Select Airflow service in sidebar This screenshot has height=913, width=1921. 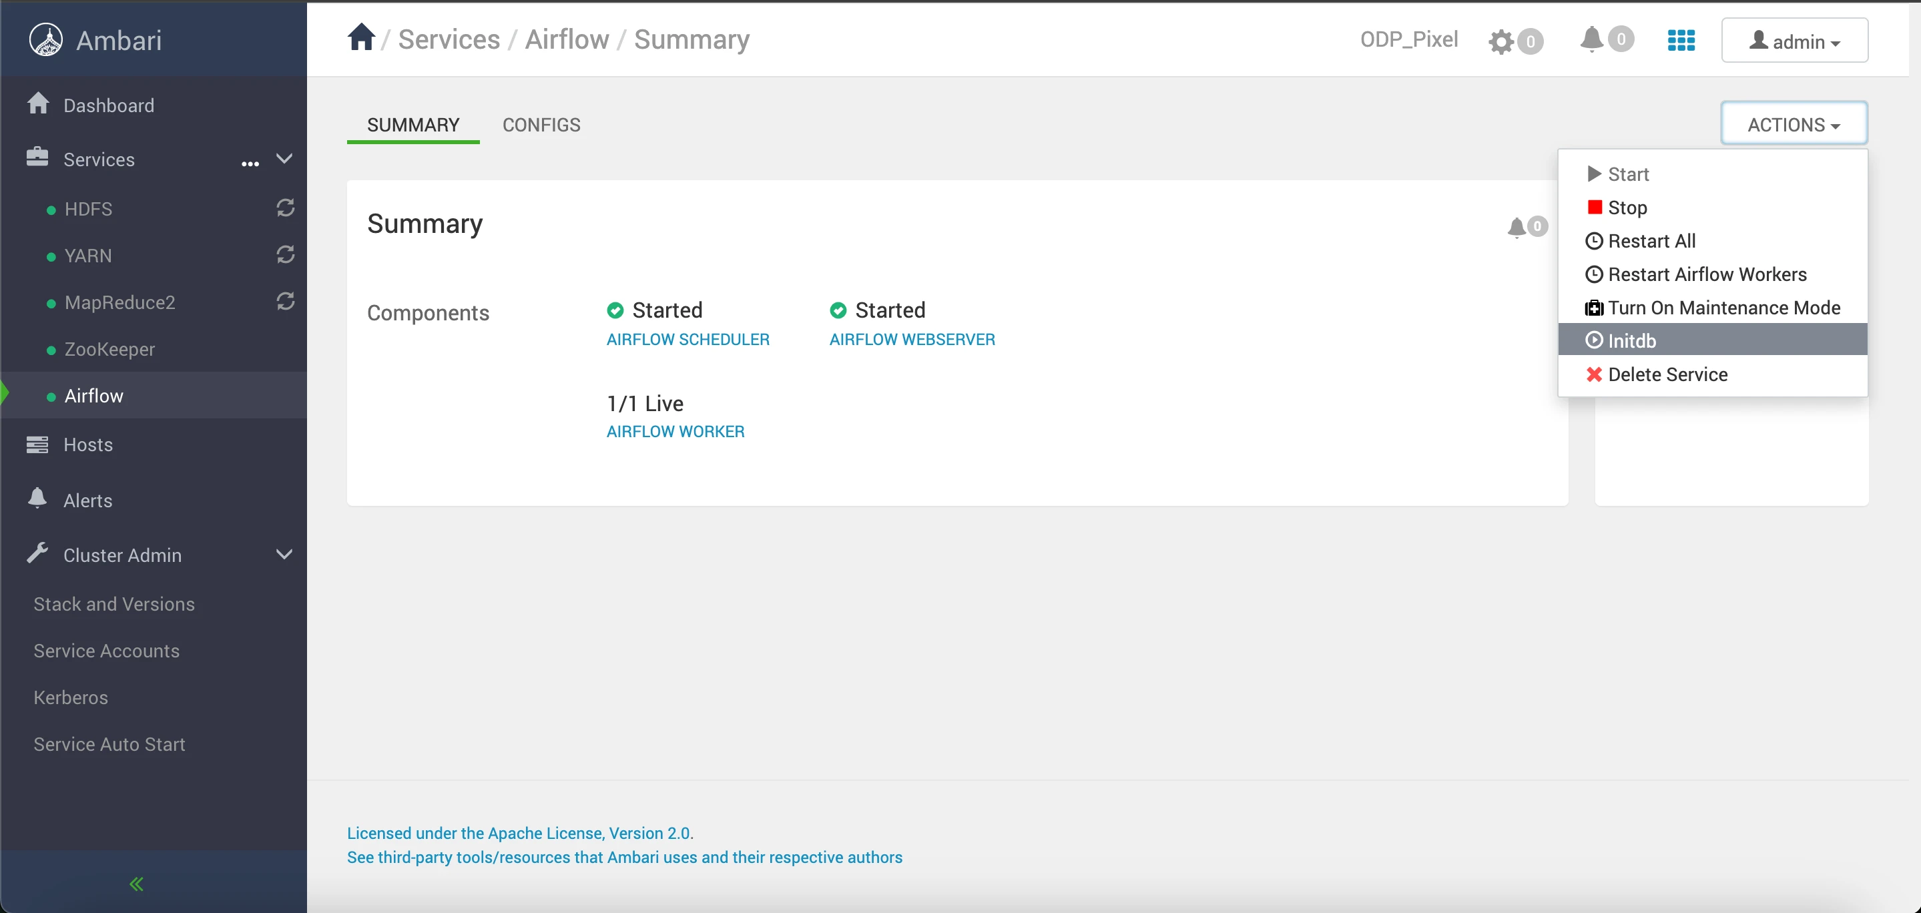(154, 395)
